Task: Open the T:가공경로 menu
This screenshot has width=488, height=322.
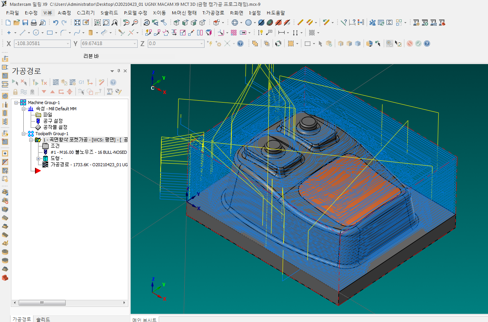Action: click(x=213, y=13)
